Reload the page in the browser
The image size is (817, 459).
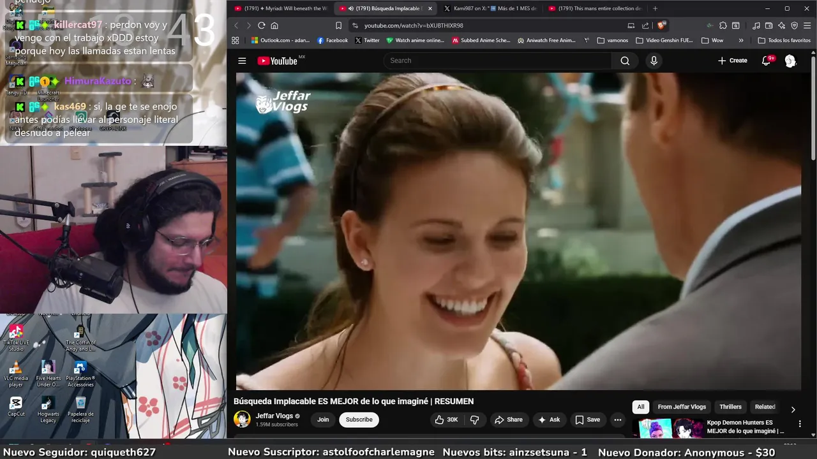coord(261,25)
